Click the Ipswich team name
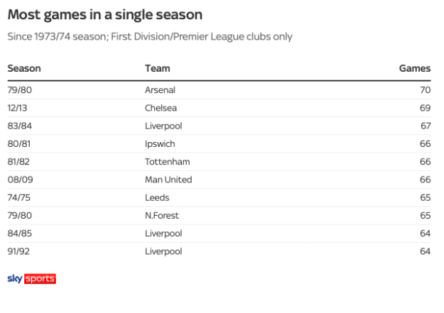 pyautogui.click(x=160, y=144)
